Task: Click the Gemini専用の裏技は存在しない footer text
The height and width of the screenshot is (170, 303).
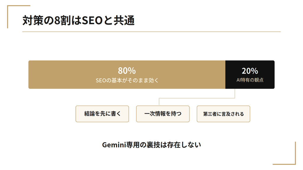Action: tap(151, 145)
